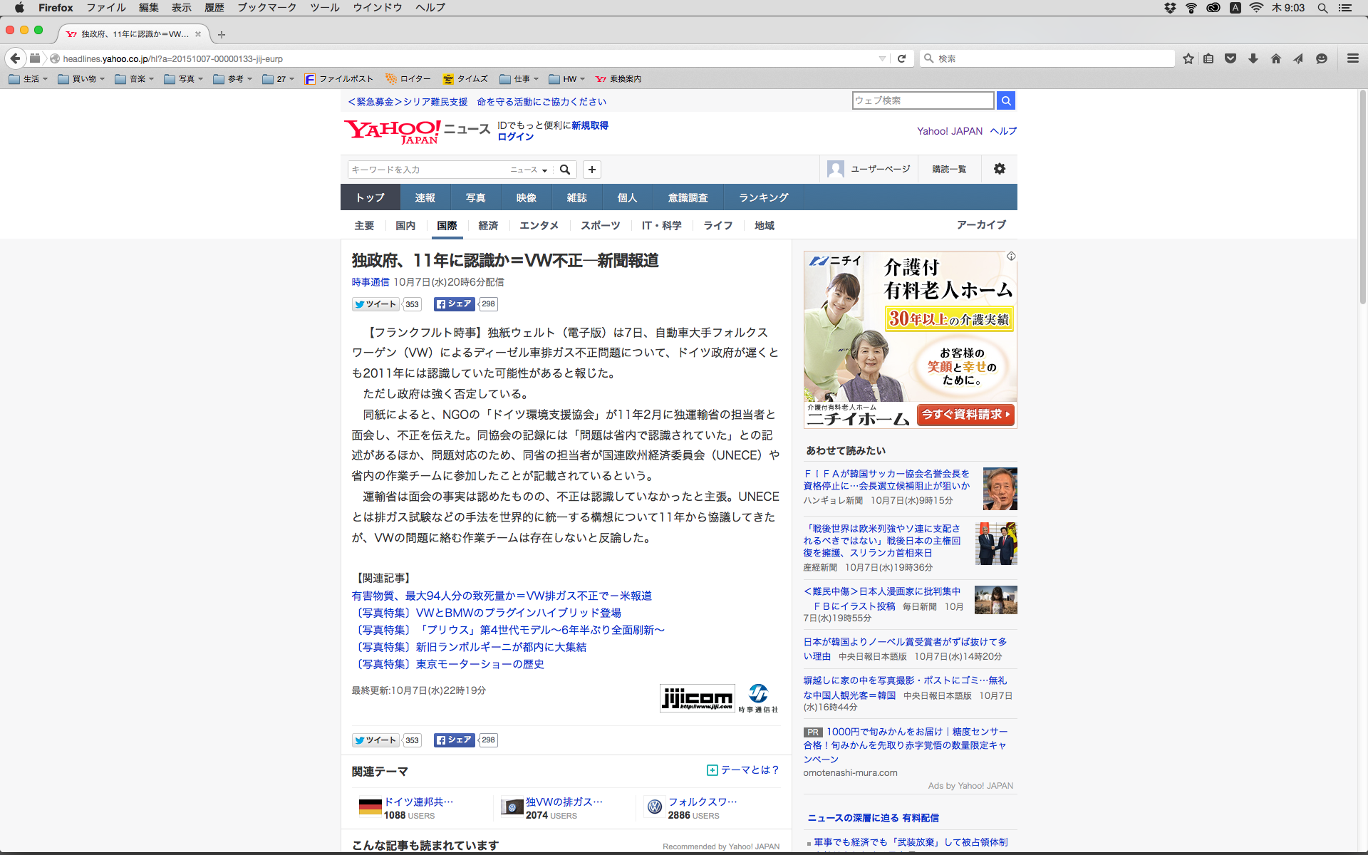Open the URL bar history dropdown arrow
1368x855 pixels.
(x=882, y=58)
